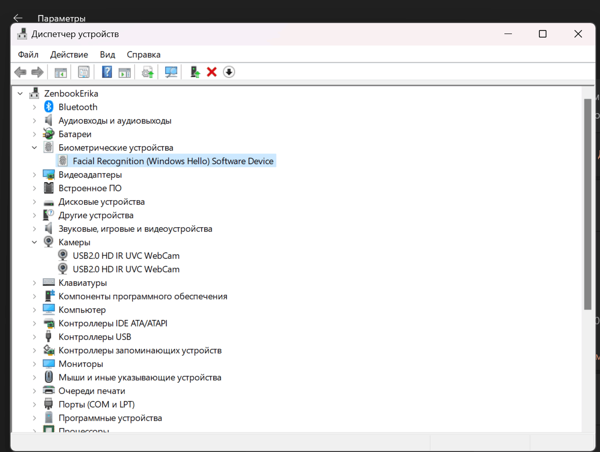Select Facial Recognition (Windows Hello) Software Device
Screen dimensions: 600x452
pyautogui.click(x=173, y=161)
